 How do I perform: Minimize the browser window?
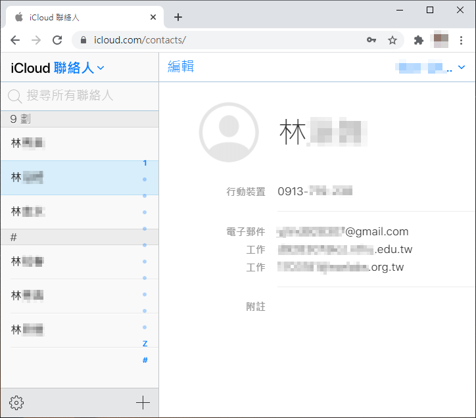400,10
